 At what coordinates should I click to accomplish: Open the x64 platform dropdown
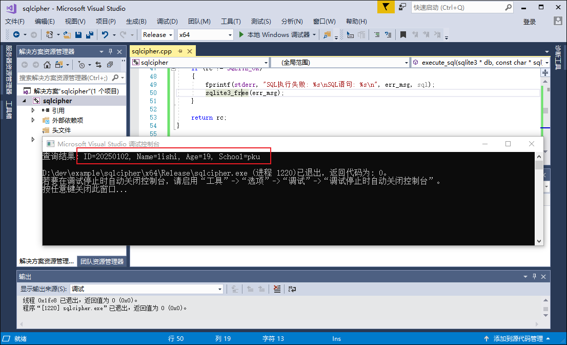pos(205,35)
